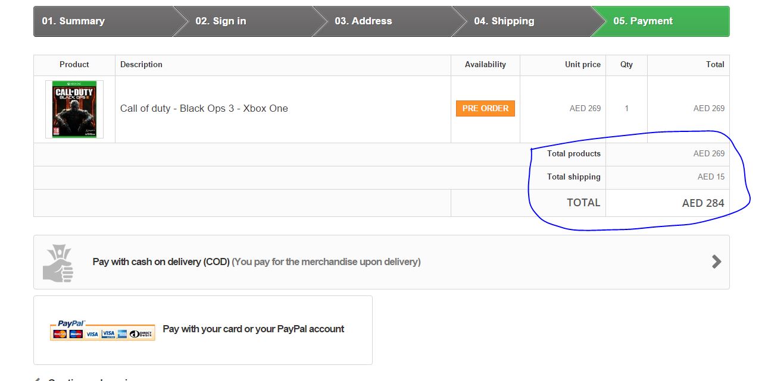Return to the 02. Sign in step

pos(221,21)
